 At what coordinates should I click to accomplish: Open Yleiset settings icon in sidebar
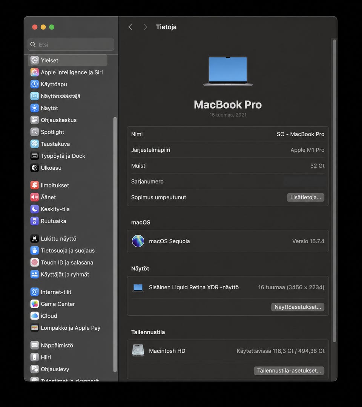point(35,60)
